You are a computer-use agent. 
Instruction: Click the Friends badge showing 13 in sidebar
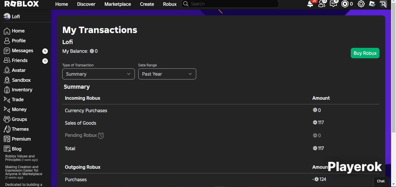45,61
